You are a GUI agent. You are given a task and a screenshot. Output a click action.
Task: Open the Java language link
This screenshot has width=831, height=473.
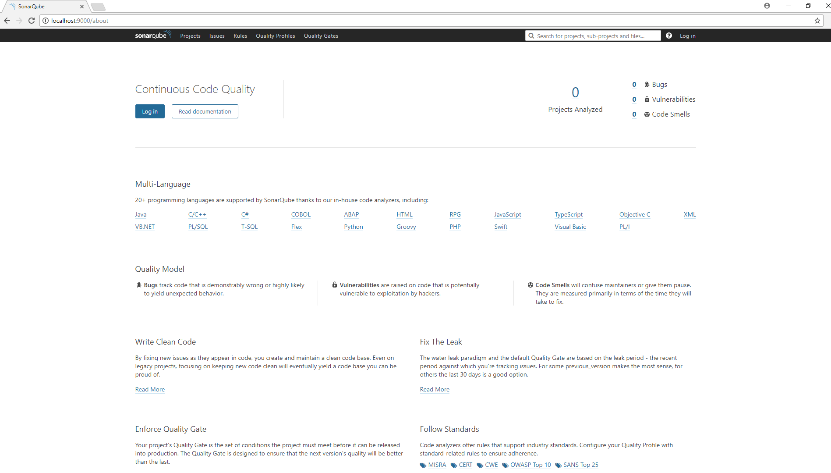(x=141, y=214)
